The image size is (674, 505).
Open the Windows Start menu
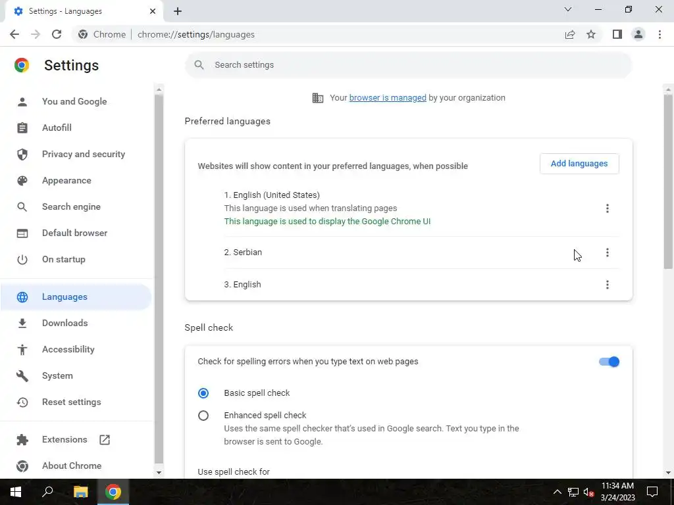[x=16, y=492]
